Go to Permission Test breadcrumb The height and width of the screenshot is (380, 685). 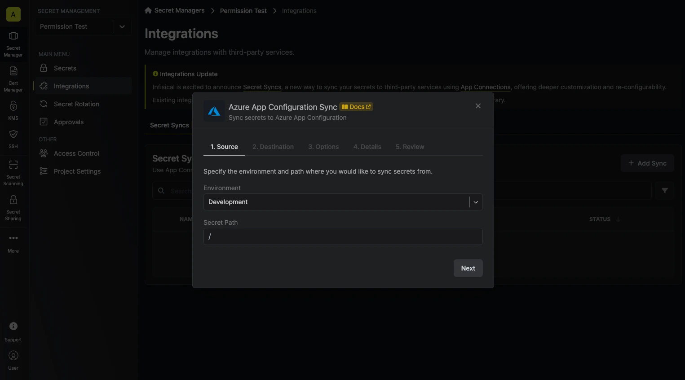(x=243, y=11)
